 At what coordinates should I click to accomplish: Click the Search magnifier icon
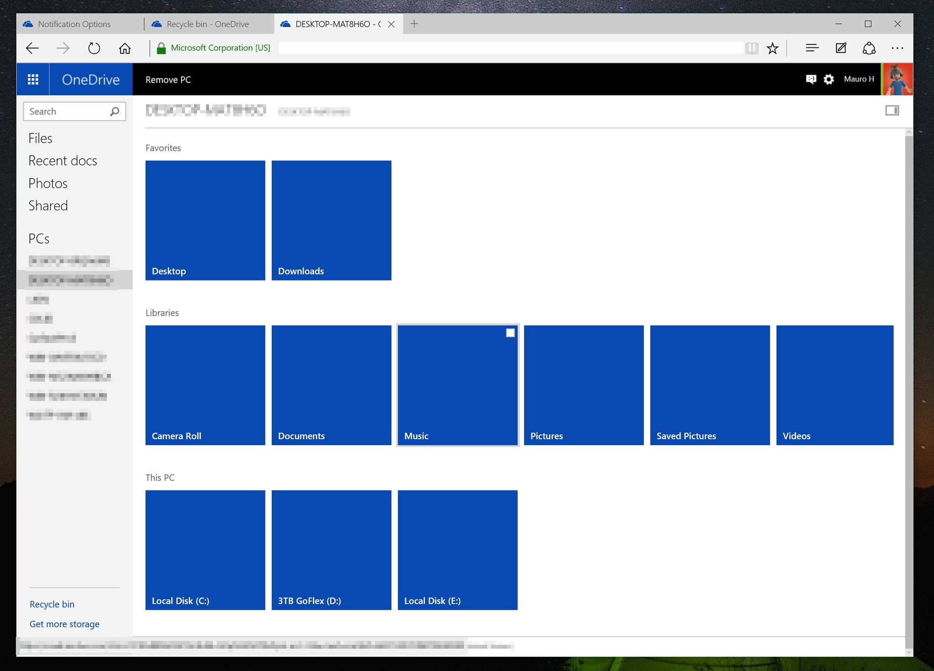point(114,110)
